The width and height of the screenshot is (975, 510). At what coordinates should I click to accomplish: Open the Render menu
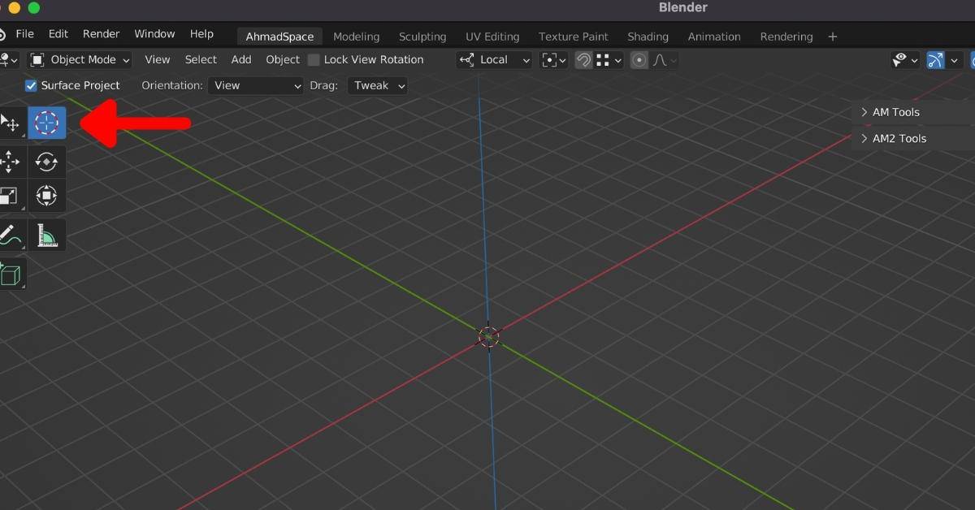[101, 33]
